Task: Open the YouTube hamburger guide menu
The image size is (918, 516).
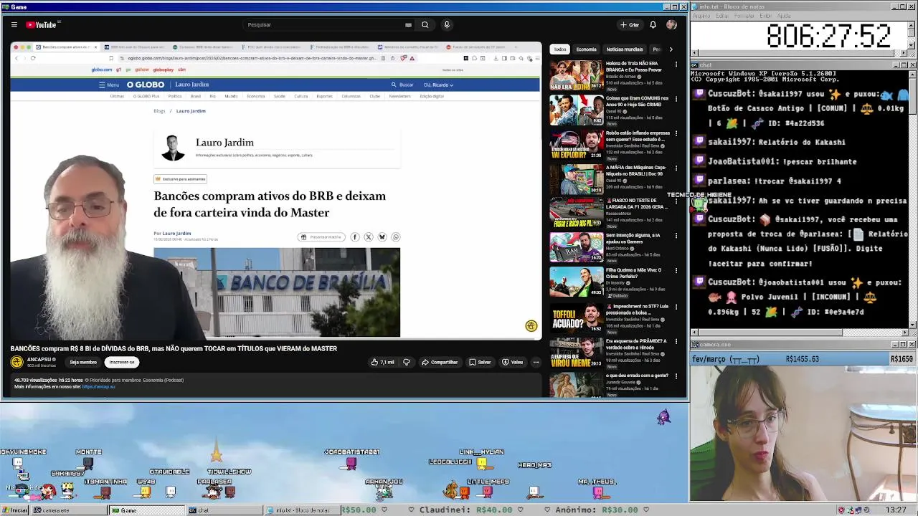Action: [14, 24]
